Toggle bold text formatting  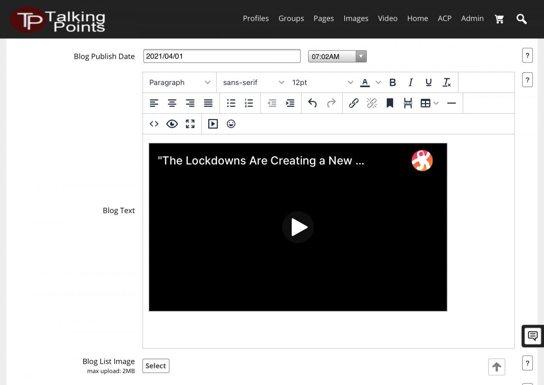click(x=393, y=83)
